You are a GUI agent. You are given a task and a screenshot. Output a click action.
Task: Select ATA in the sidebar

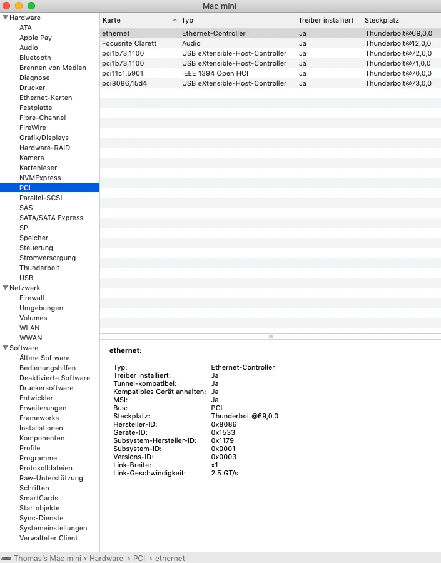pyautogui.click(x=26, y=28)
